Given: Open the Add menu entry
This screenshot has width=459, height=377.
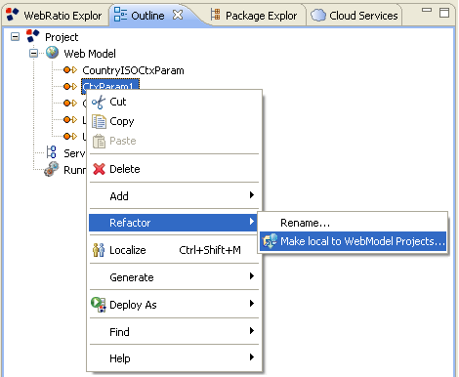Looking at the screenshot, I should coord(174,196).
